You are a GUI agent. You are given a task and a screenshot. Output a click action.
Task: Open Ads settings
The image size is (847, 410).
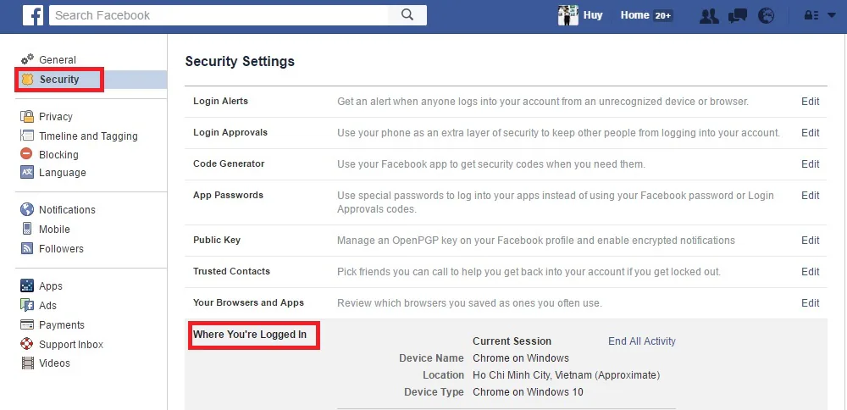click(x=47, y=306)
